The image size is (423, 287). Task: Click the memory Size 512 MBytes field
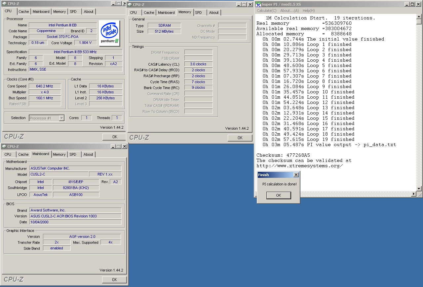pyautogui.click(x=164, y=31)
